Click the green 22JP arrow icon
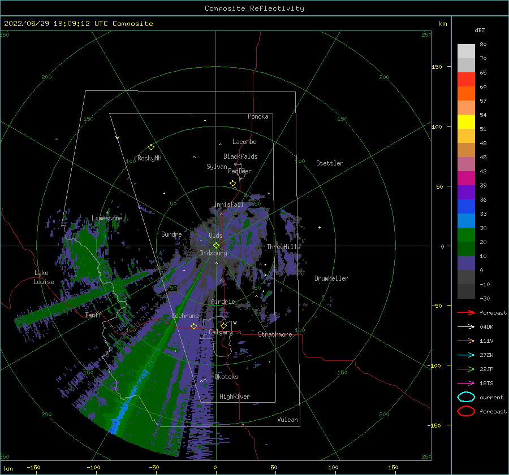 point(466,369)
